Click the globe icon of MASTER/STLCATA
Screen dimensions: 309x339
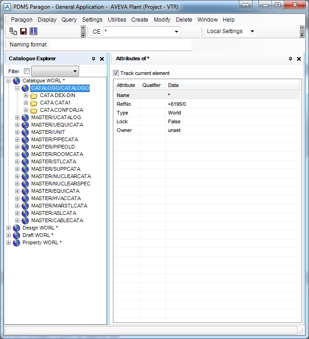tap(25, 162)
